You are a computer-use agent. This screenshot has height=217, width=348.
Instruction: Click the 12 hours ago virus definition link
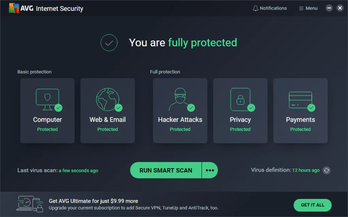click(306, 170)
